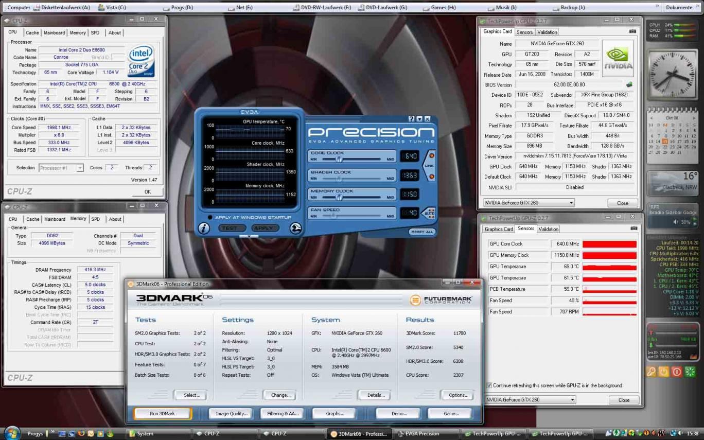The height and width of the screenshot is (440, 704).
Task: Click the BIOS save chip icon in GPU-Z
Action: [629, 84]
